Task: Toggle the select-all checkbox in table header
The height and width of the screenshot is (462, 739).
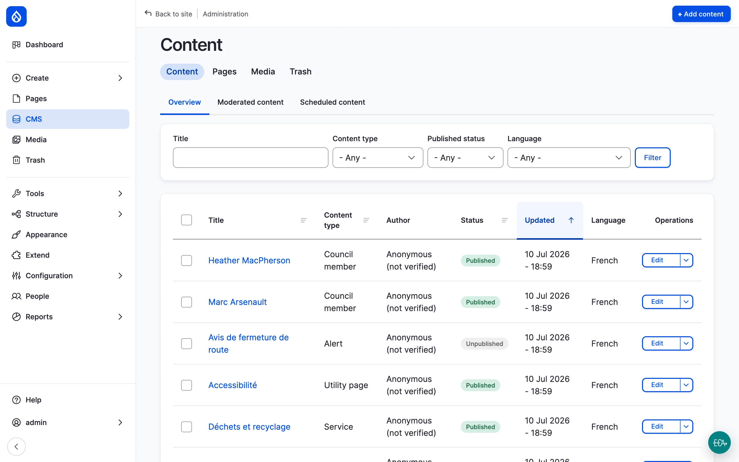Action: 186,220
